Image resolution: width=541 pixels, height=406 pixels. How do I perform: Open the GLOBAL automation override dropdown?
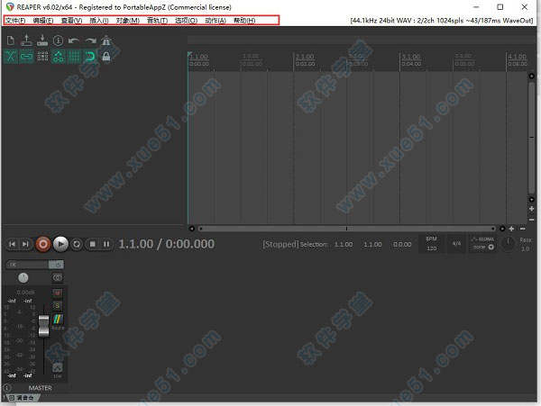click(x=482, y=244)
